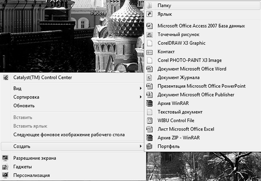Click the Word document icon
Viewport: 261px width, 181px height.
(x=149, y=69)
